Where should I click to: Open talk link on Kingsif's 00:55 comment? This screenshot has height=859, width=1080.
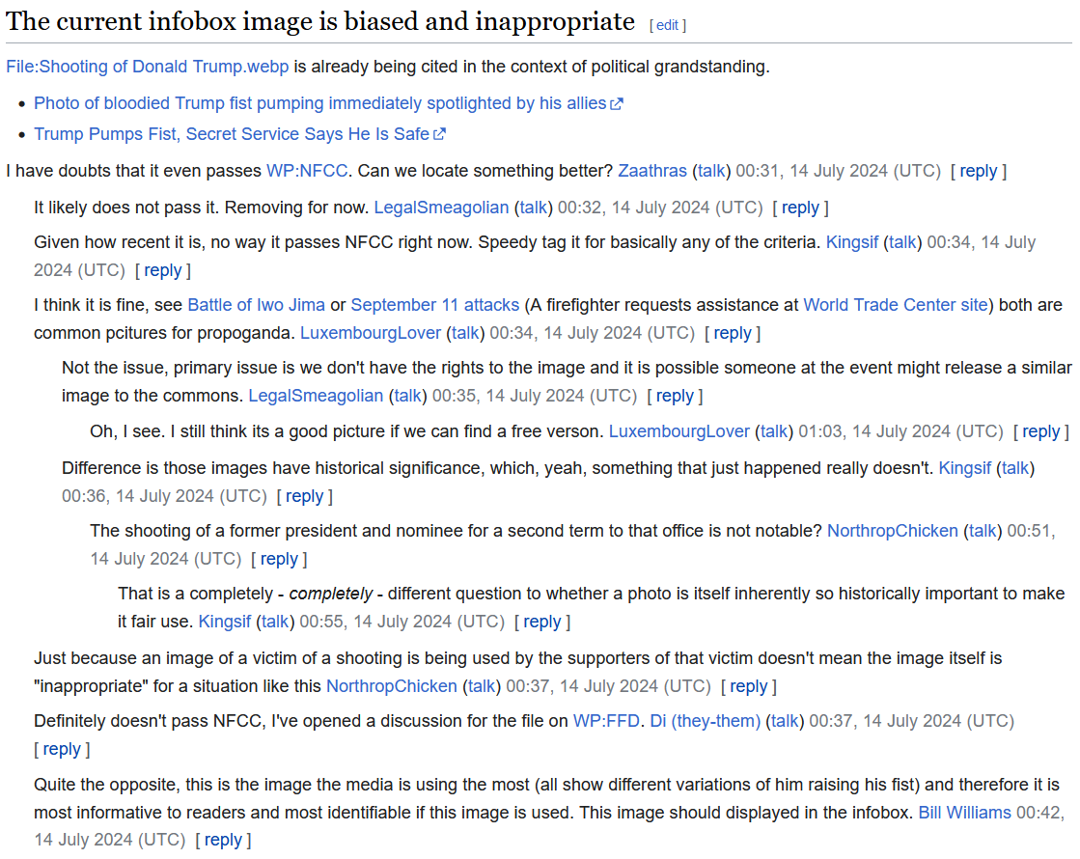pos(275,622)
